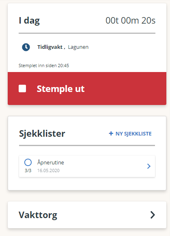The width and height of the screenshot is (170, 236).
Task: Click the 3/3 progress counter
Action: (28, 170)
